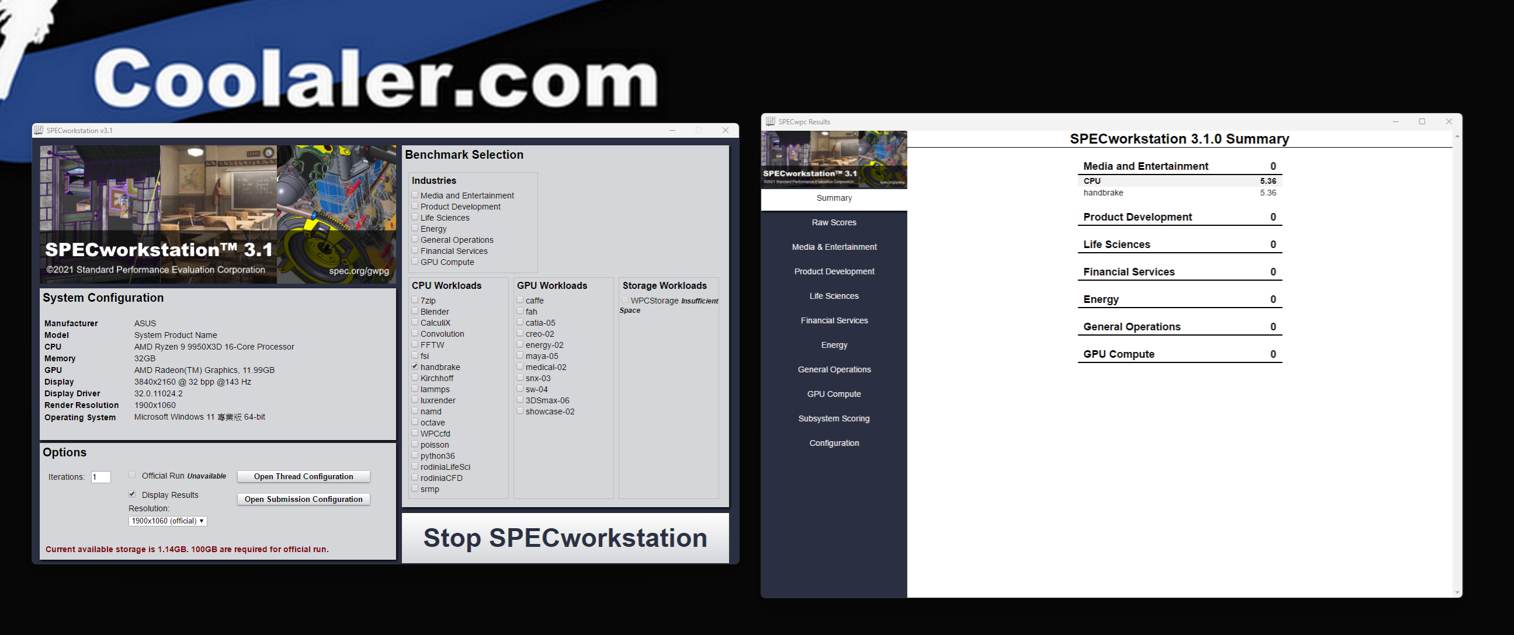Tick the Kirchhoff workload checkbox

[415, 378]
